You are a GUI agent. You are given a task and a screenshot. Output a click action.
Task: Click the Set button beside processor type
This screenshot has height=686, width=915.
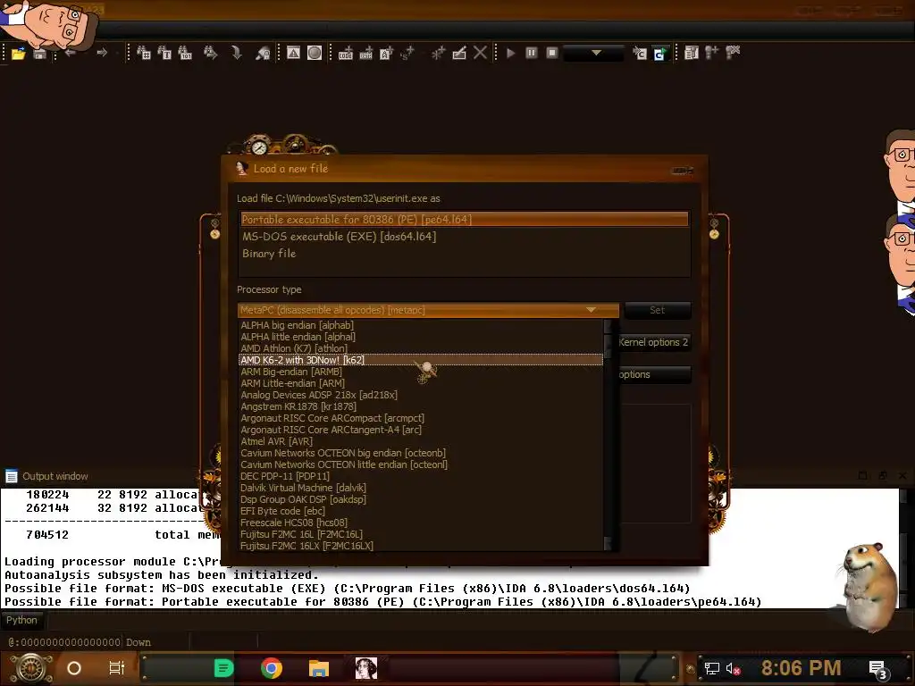click(x=657, y=310)
